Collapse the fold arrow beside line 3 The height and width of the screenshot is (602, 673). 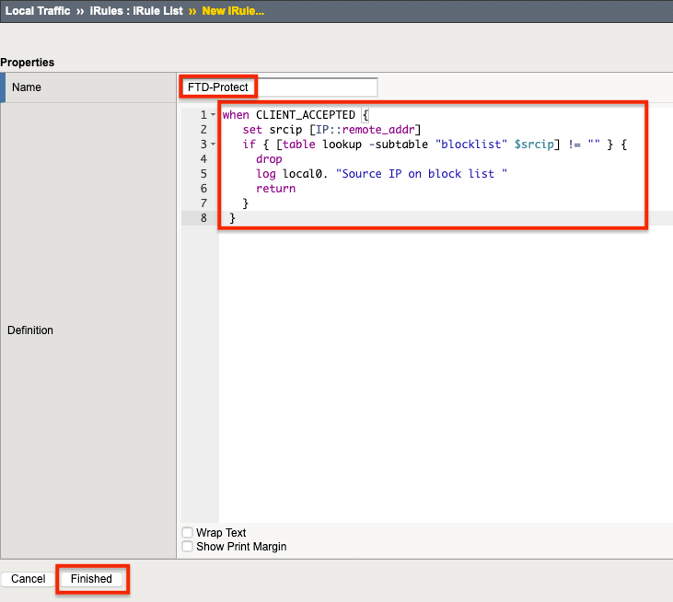tap(214, 145)
